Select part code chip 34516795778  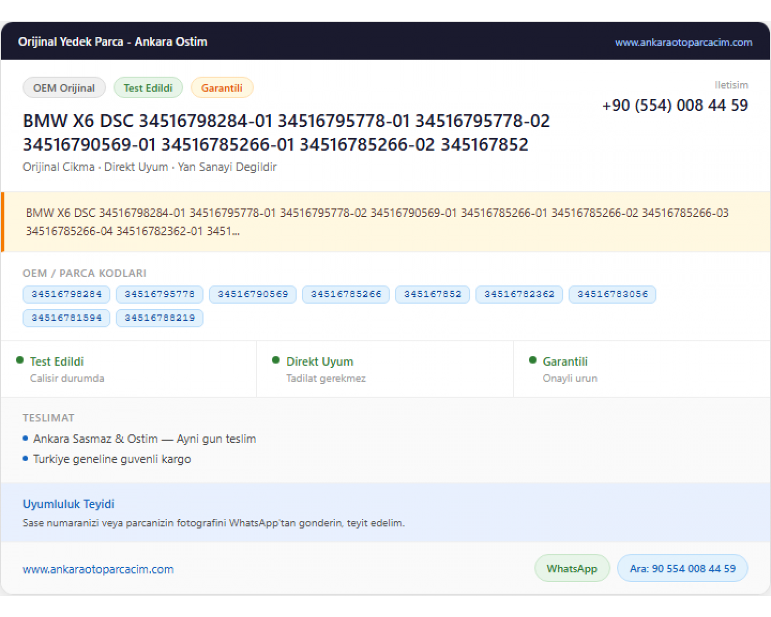click(159, 295)
